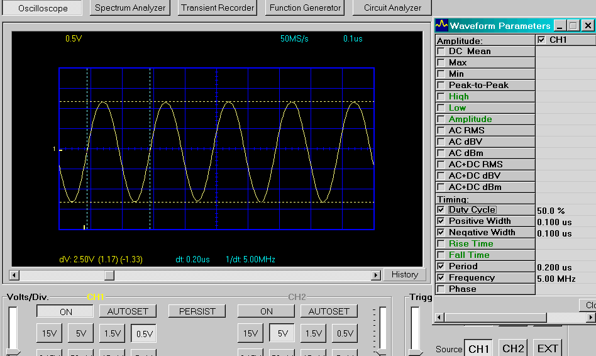Click the 5.00 MHz frequency value

pyautogui.click(x=556, y=279)
